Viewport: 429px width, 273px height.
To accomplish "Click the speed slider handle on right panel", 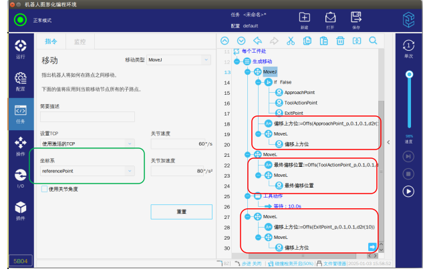I will pos(408,75).
